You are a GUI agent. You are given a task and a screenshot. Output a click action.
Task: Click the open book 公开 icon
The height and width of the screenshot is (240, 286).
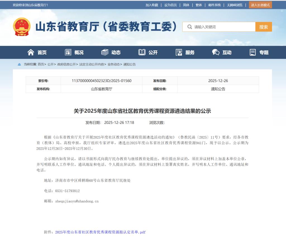coord(142,52)
